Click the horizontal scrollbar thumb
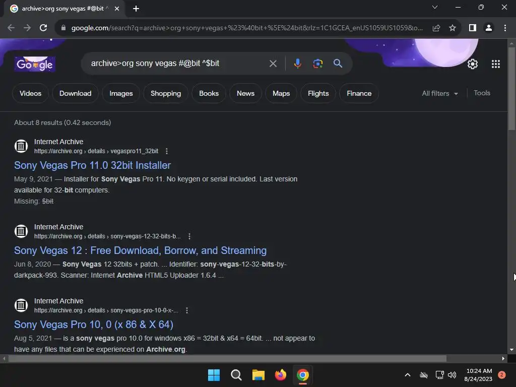This screenshot has width=516, height=387. coord(227,358)
